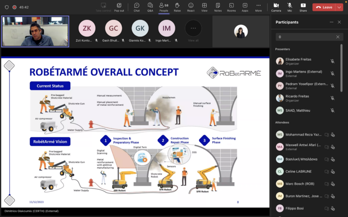
Task: Open meeting Notes
Action: pyautogui.click(x=217, y=7)
